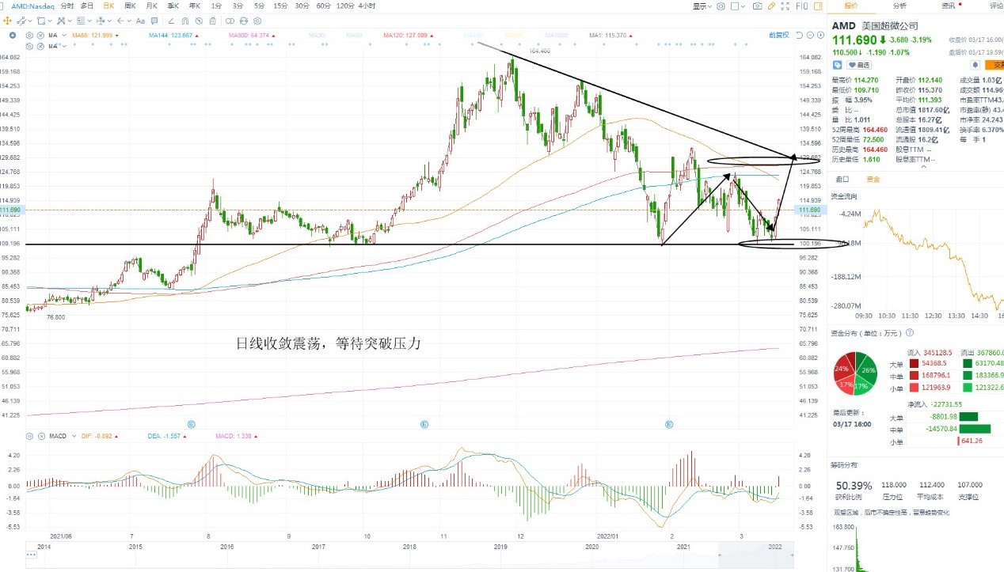This screenshot has height=572, width=1004.
Task: Open the 显示 display dropdown
Action: [x=702, y=6]
